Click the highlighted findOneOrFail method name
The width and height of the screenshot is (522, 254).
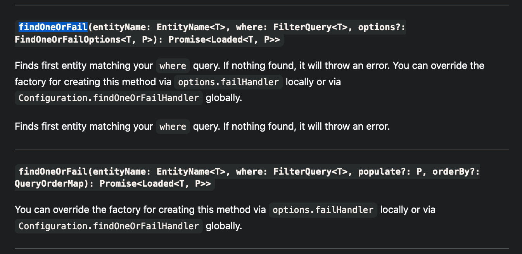[53, 27]
